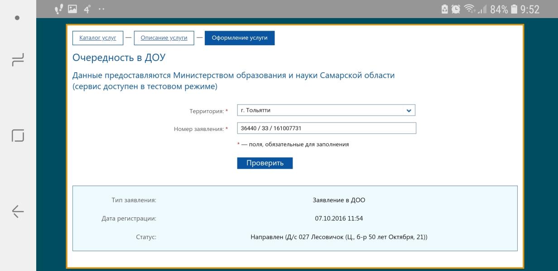Tap the registration date 07.10.2016 11:54

click(339, 219)
